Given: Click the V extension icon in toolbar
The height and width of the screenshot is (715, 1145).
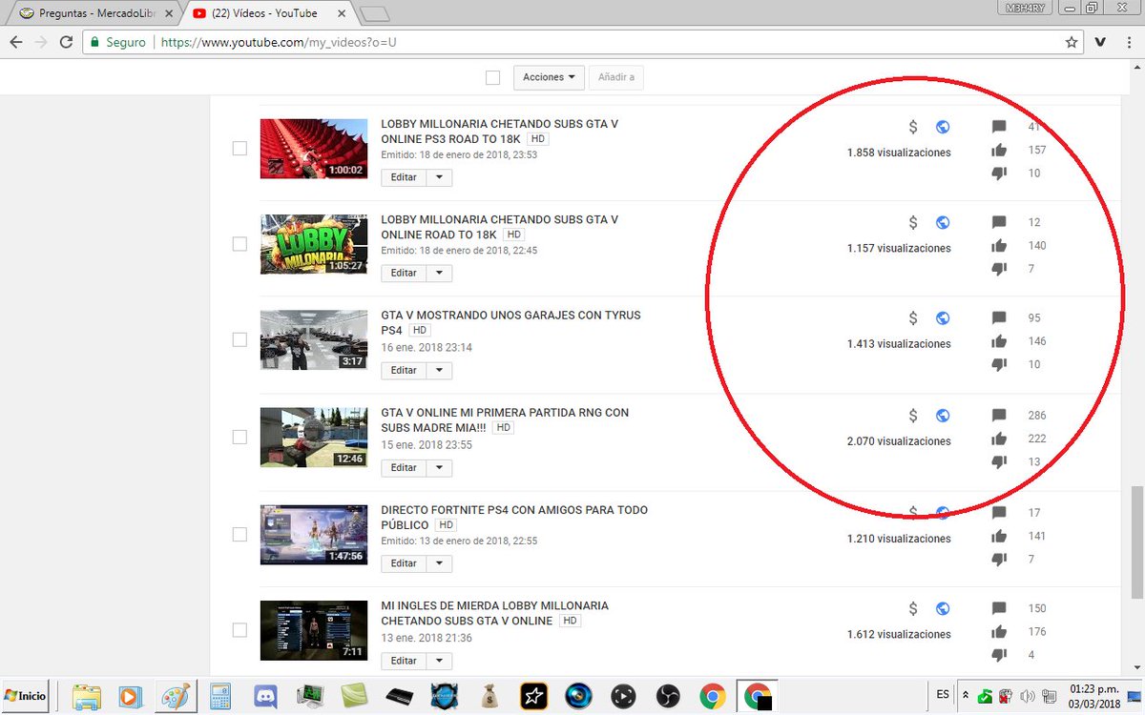Looking at the screenshot, I should click(1100, 42).
